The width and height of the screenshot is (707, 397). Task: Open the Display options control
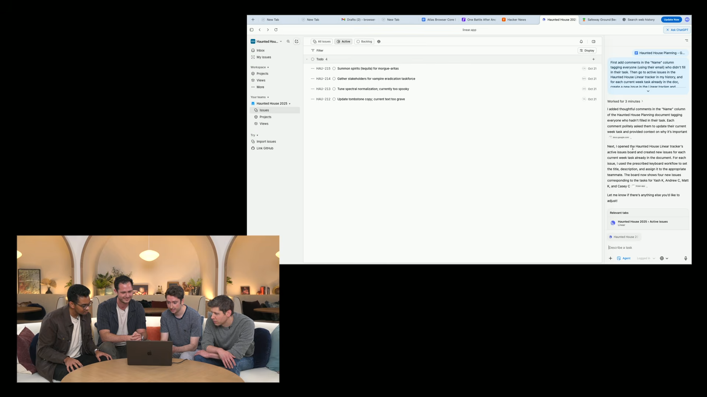pyautogui.click(x=587, y=51)
